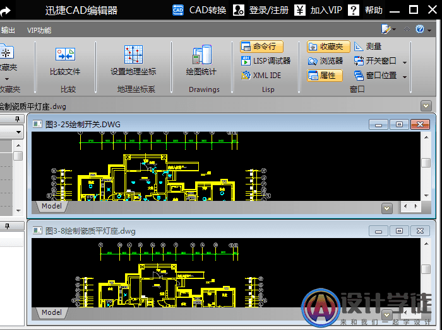
Task: Open layout list dropdown in 图3-25绘制开关 window
Action: click(x=386, y=208)
